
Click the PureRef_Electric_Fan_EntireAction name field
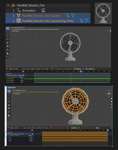click(x=62, y=128)
